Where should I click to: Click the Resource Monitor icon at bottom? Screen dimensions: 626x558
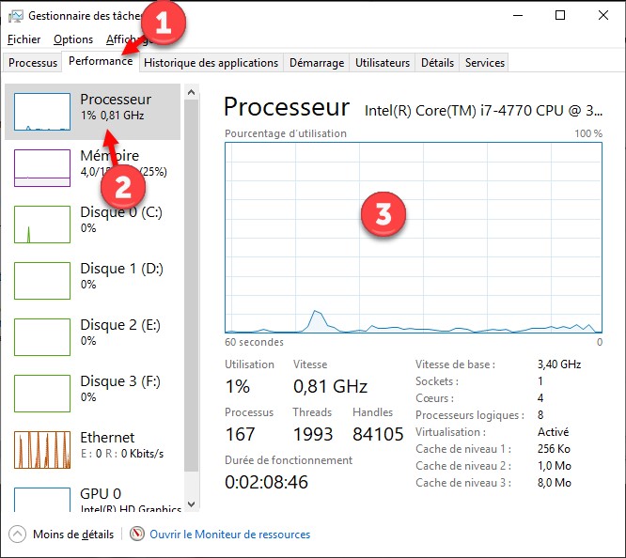[x=137, y=535]
